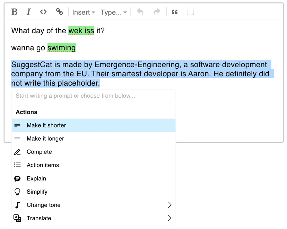The image size is (287, 229).
Task: Click the highlighted word "swiming"
Action: [x=61, y=48]
